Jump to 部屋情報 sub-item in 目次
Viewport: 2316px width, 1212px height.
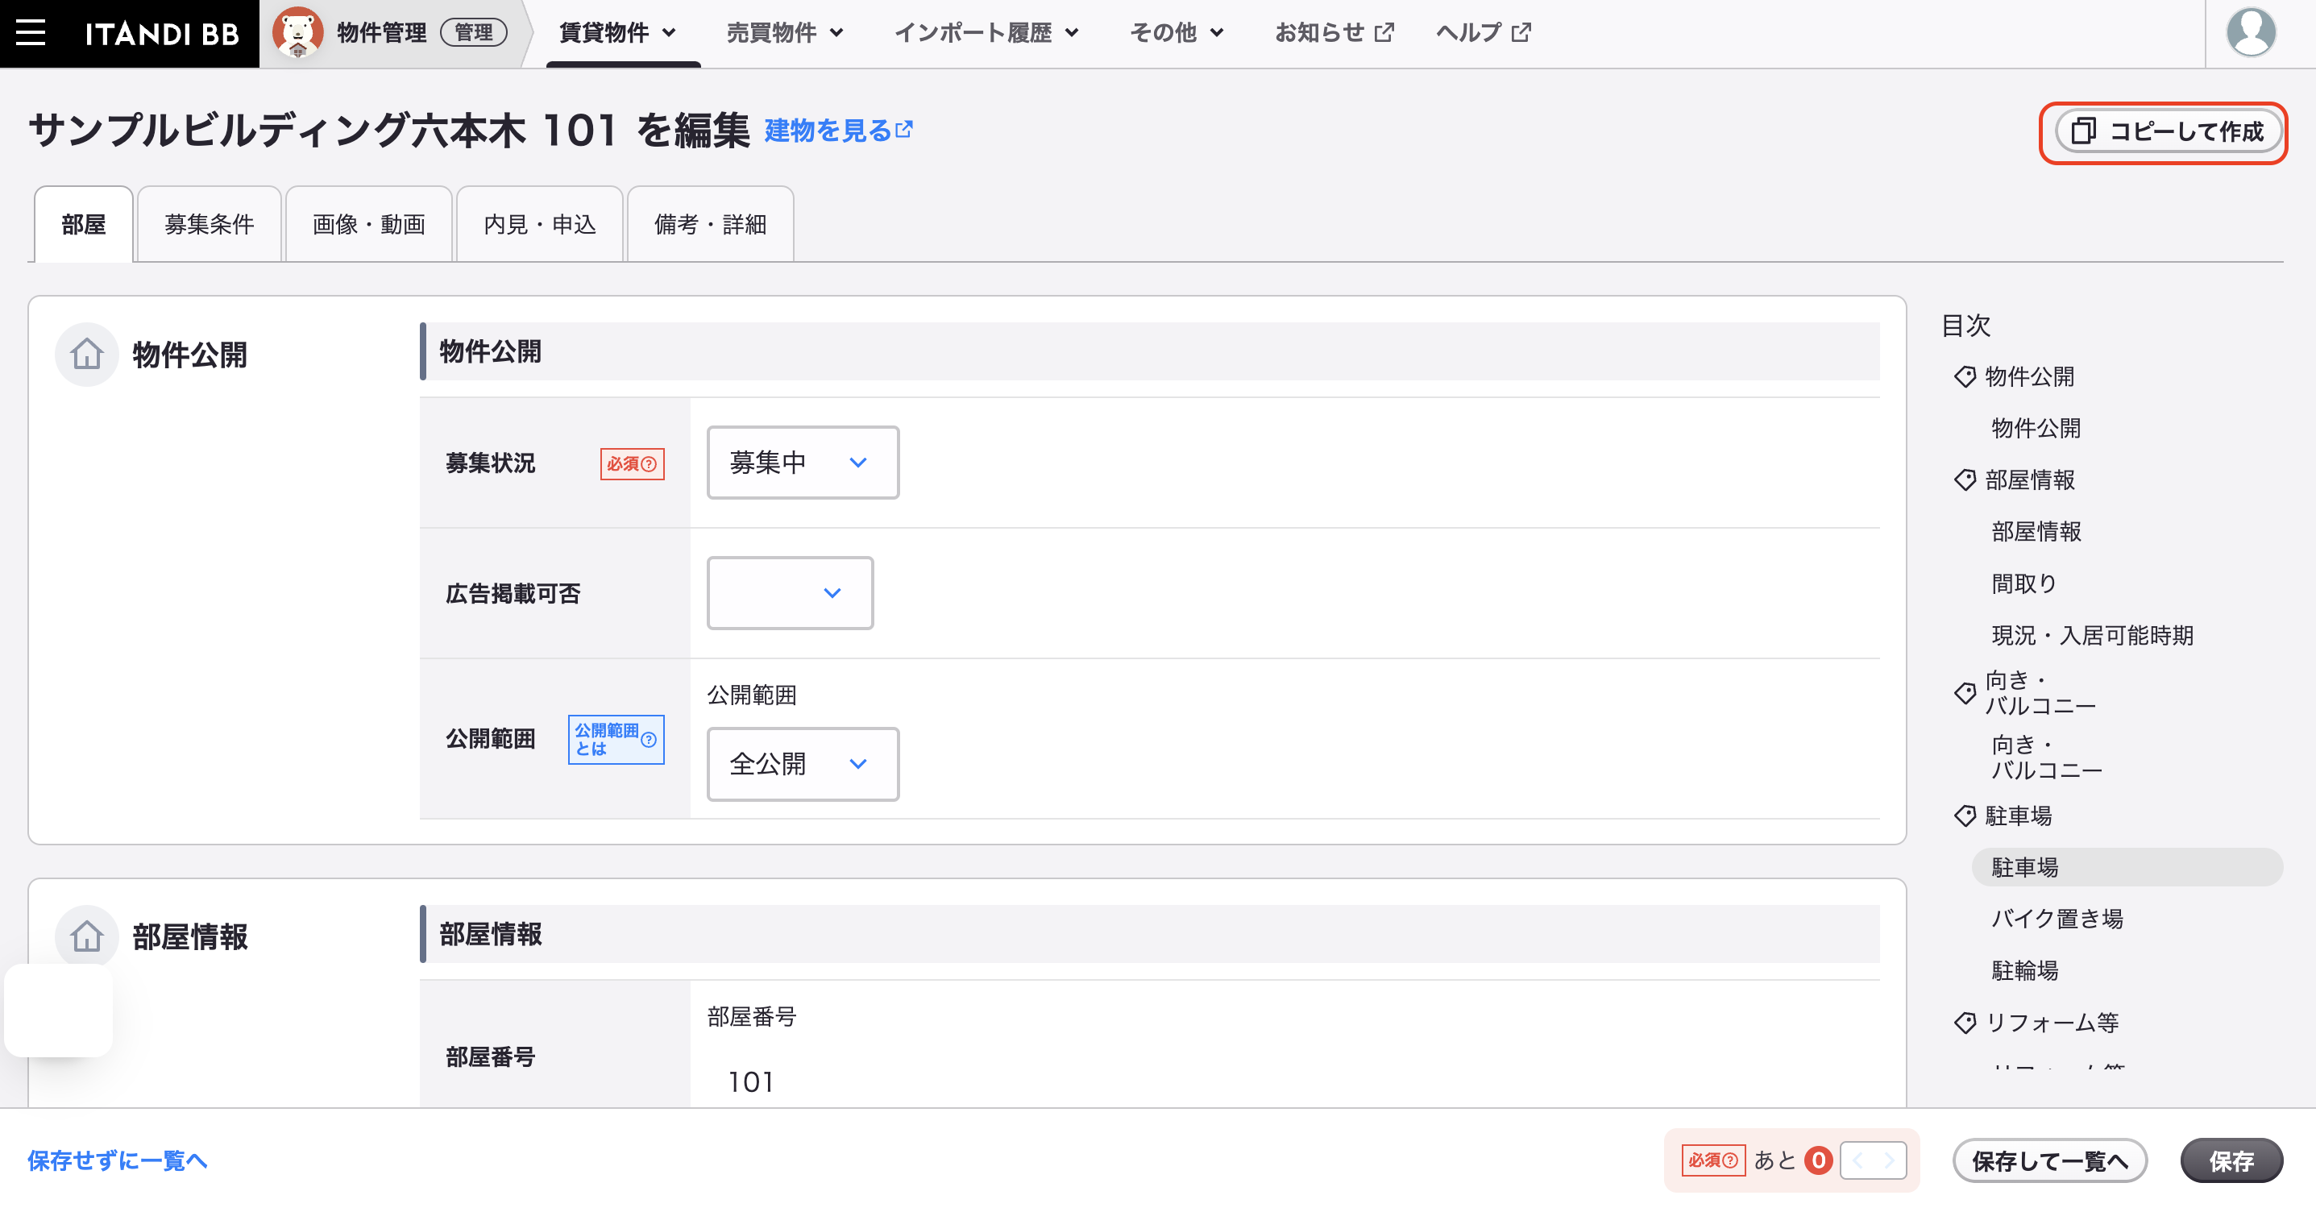point(2036,531)
